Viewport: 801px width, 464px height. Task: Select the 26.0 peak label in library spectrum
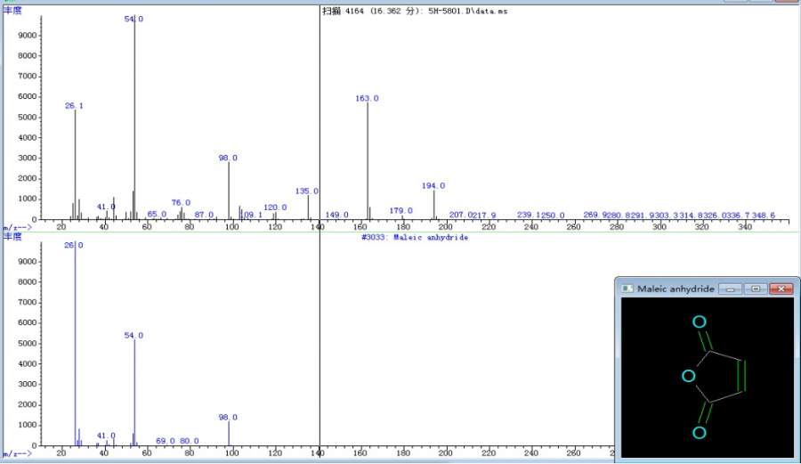tap(74, 245)
